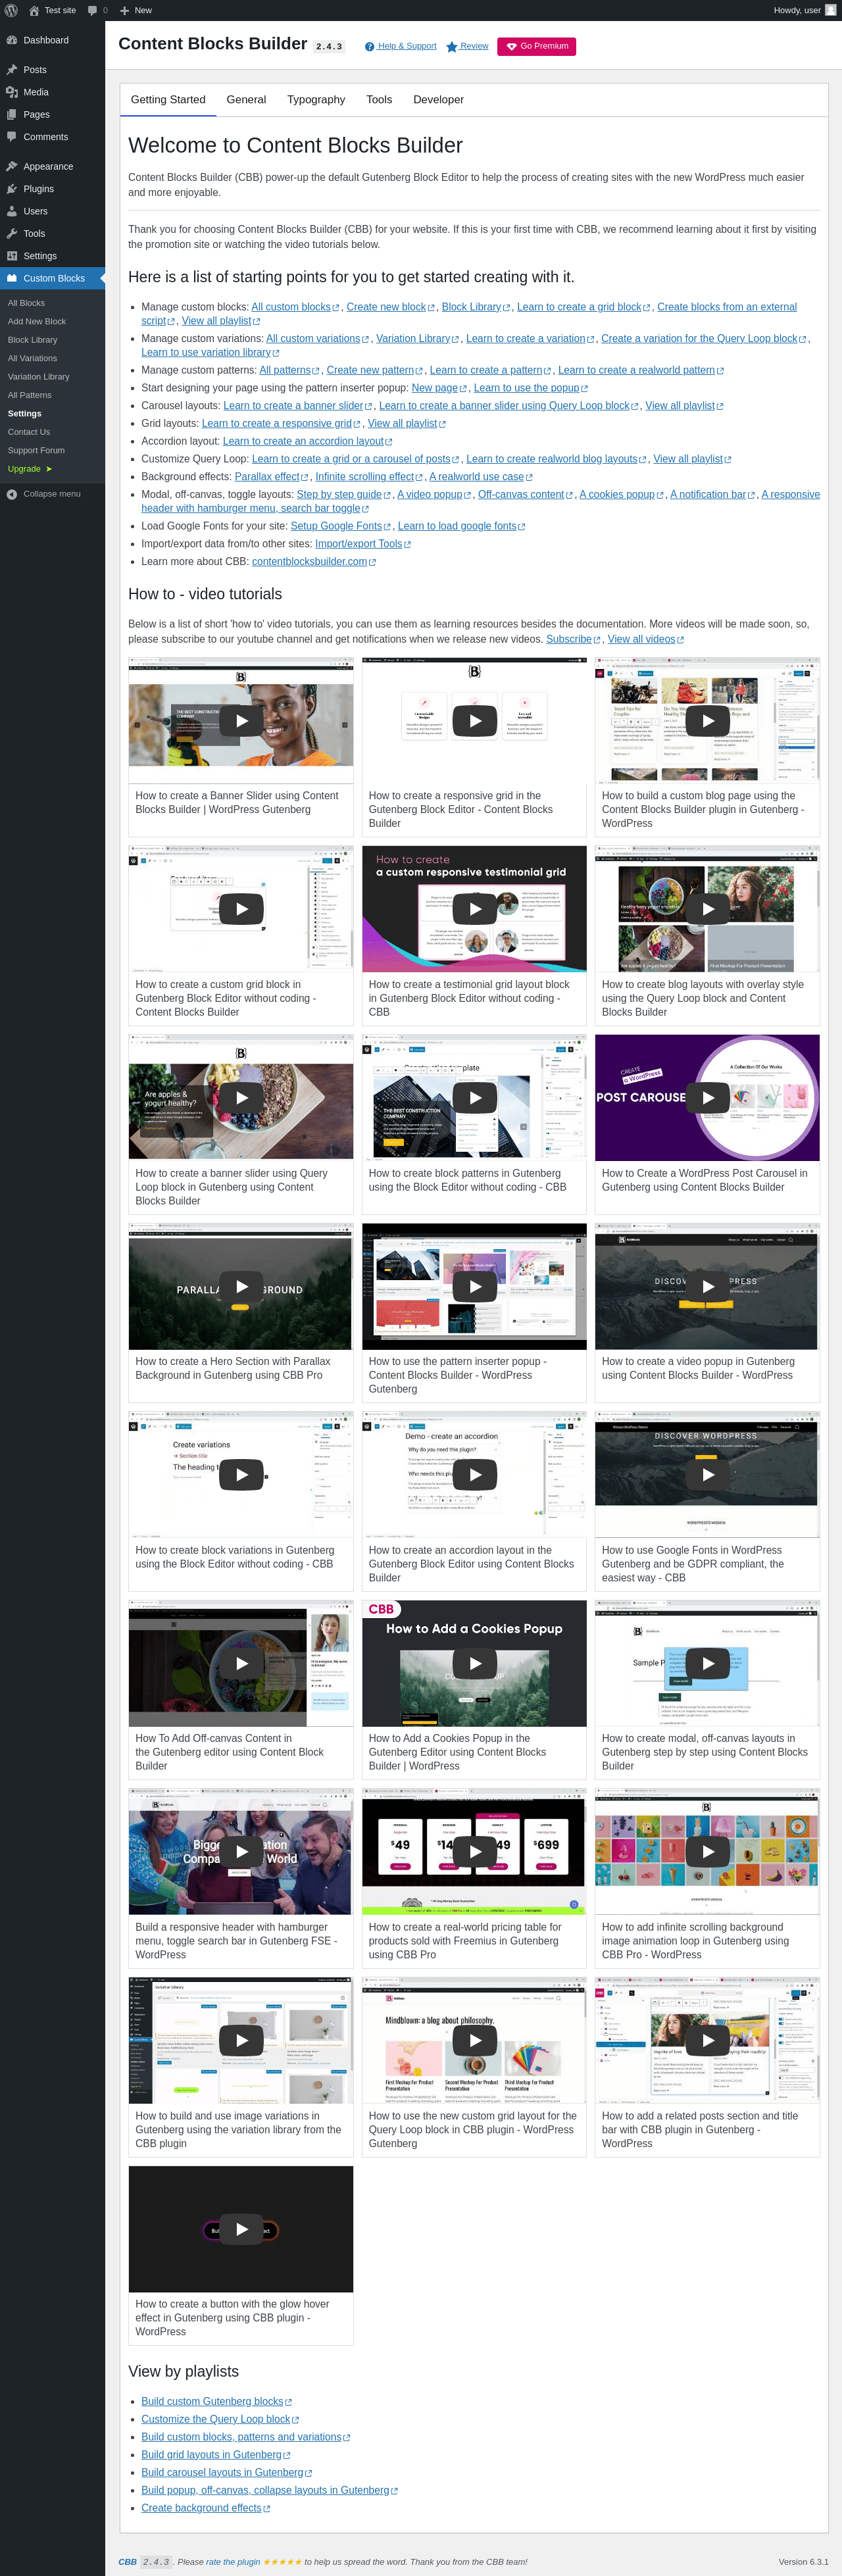Image resolution: width=842 pixels, height=2576 pixels.
Task: Click the Appearance paintbrush icon
Action: pyautogui.click(x=12, y=166)
